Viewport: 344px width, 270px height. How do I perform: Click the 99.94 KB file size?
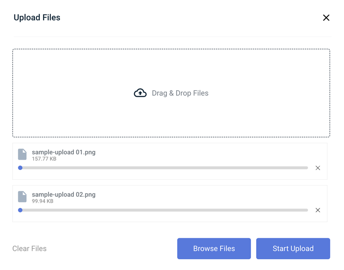pyautogui.click(x=43, y=201)
